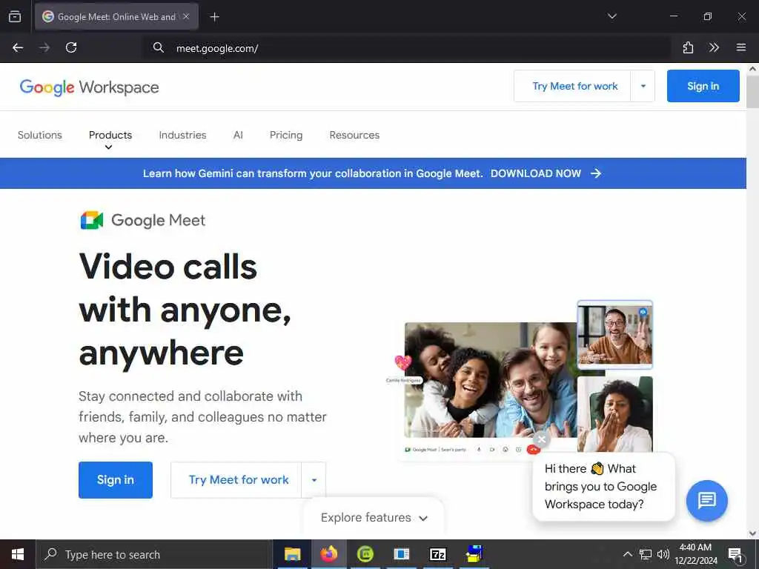759x569 pixels.
Task: Focus the meet.google.com address field
Action: [x=407, y=48]
